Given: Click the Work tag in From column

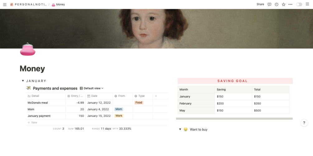Looking at the screenshot, I should [x=119, y=116].
